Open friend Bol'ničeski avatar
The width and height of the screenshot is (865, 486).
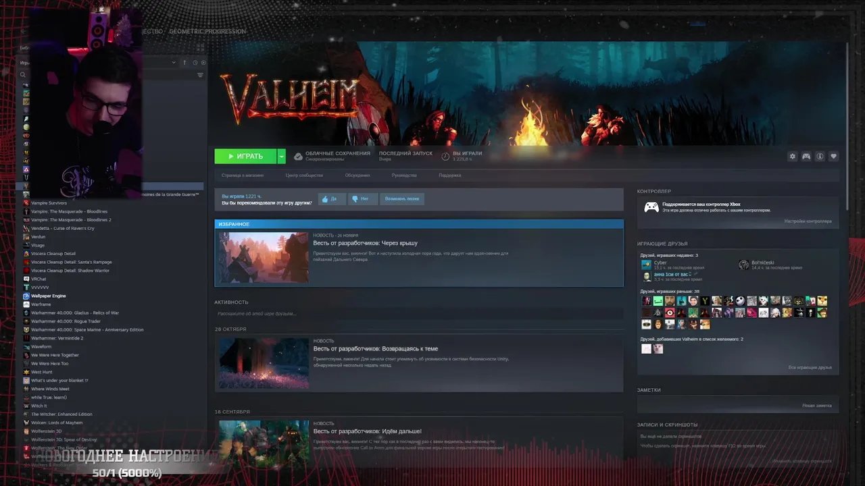pyautogui.click(x=744, y=265)
